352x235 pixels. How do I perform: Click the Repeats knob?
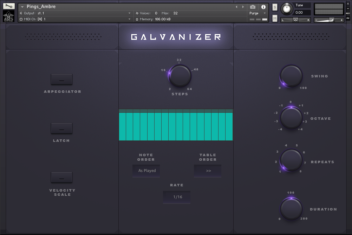pyautogui.click(x=291, y=160)
